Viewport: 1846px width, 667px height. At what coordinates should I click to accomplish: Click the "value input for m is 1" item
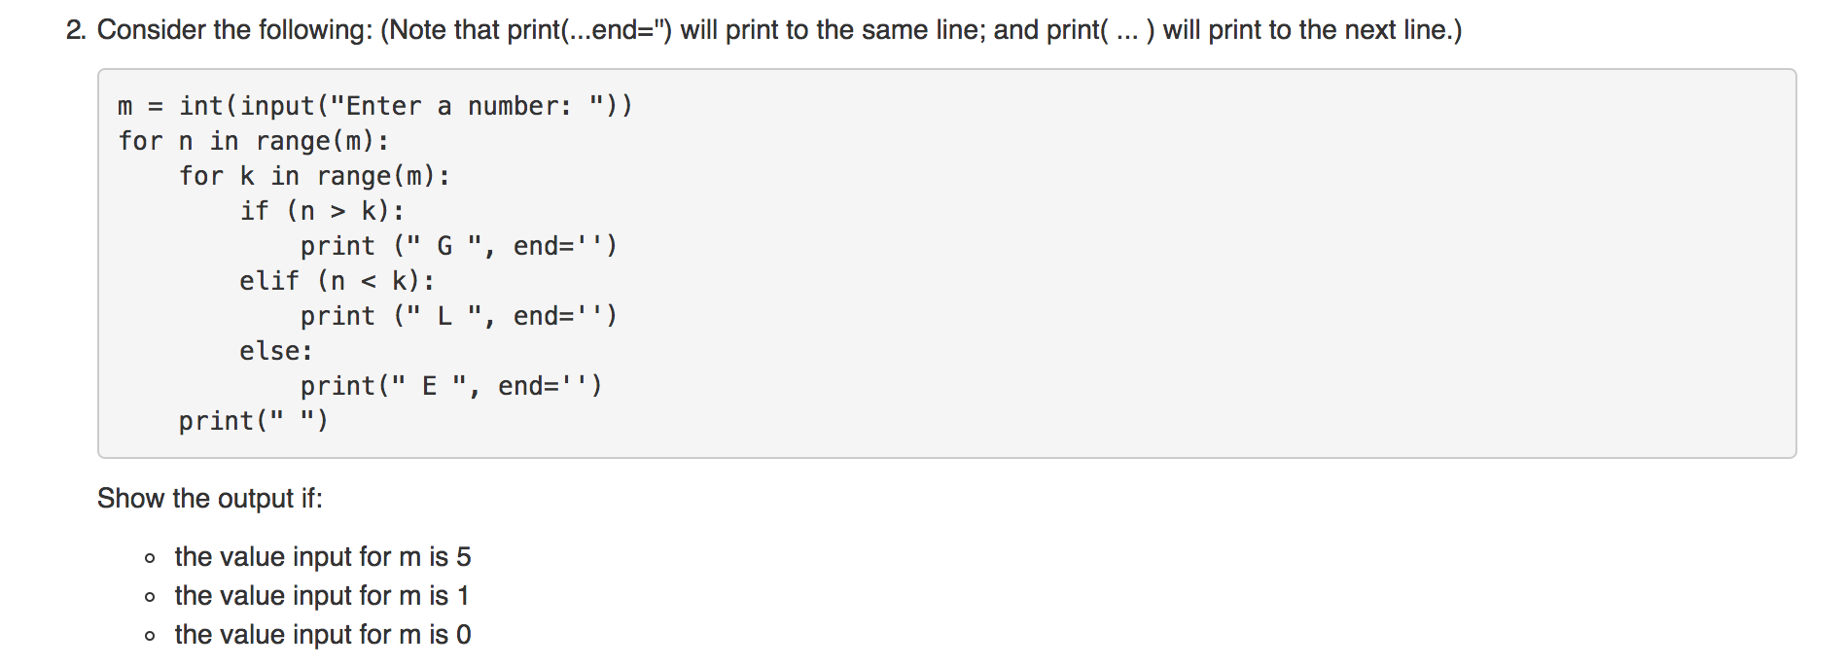(322, 596)
